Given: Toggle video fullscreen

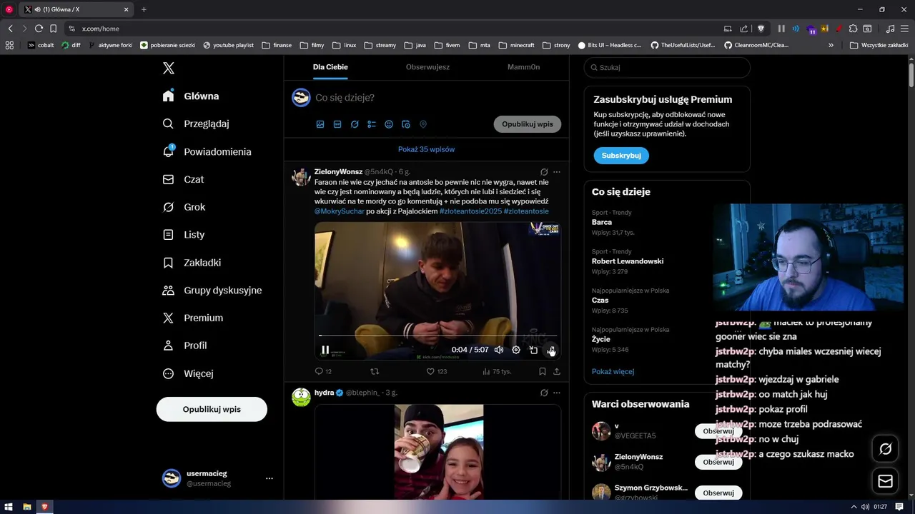Looking at the screenshot, I should coord(550,350).
